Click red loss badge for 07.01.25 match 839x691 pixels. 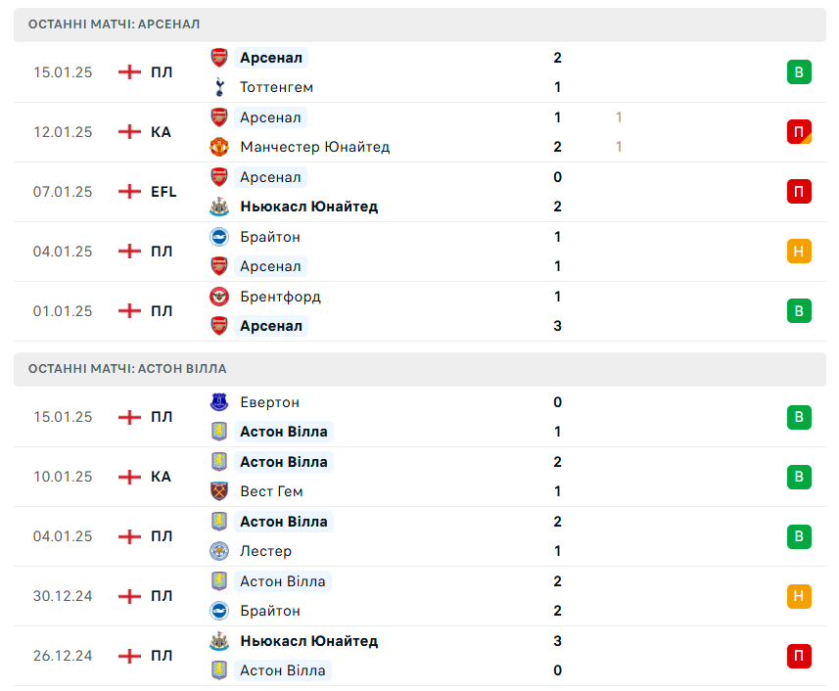click(x=799, y=191)
